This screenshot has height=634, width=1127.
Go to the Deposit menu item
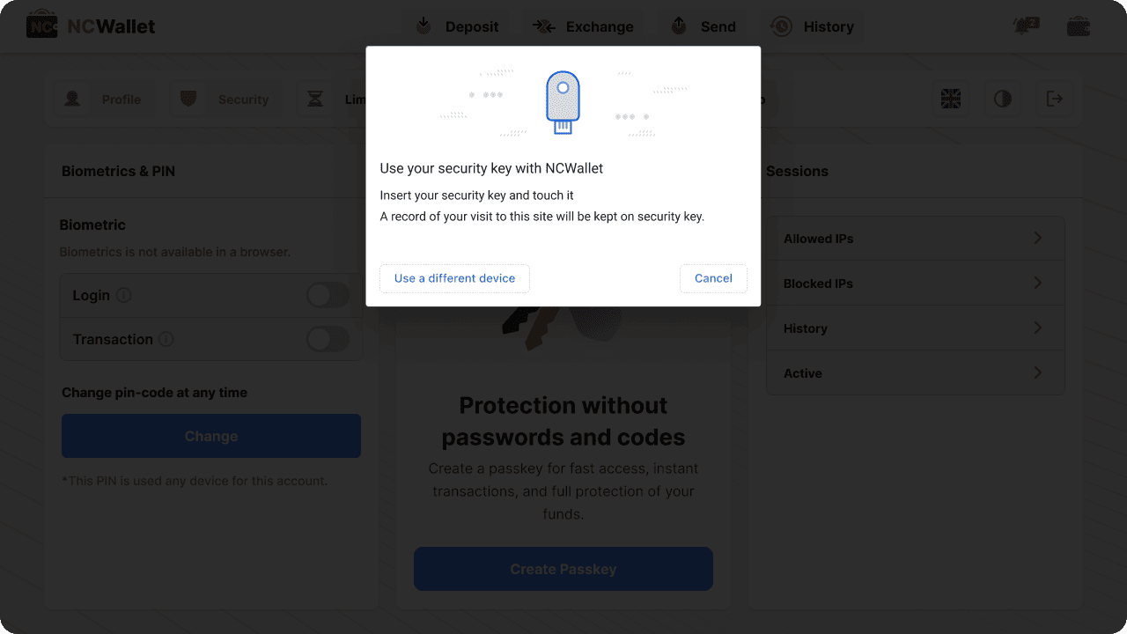pyautogui.click(x=458, y=26)
